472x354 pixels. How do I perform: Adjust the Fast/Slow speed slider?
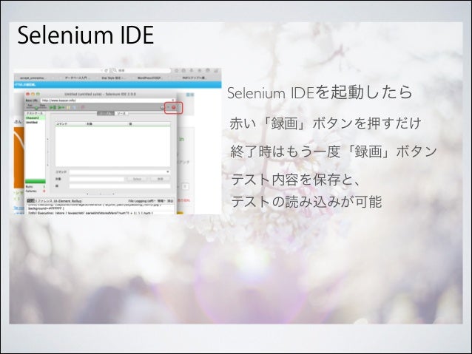[x=36, y=107]
